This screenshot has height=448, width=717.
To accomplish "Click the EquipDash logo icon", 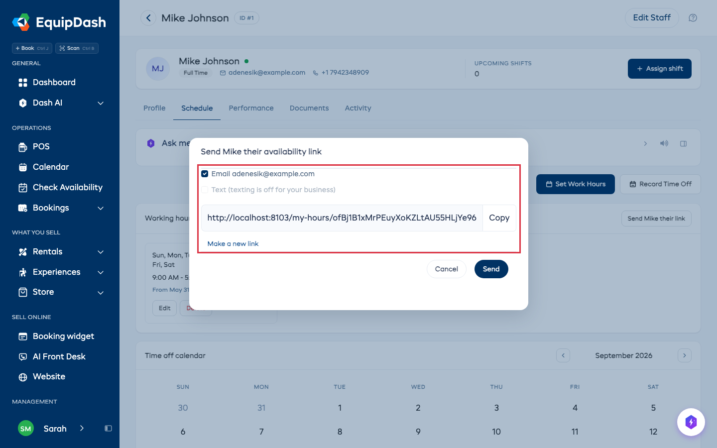I will pos(21,22).
